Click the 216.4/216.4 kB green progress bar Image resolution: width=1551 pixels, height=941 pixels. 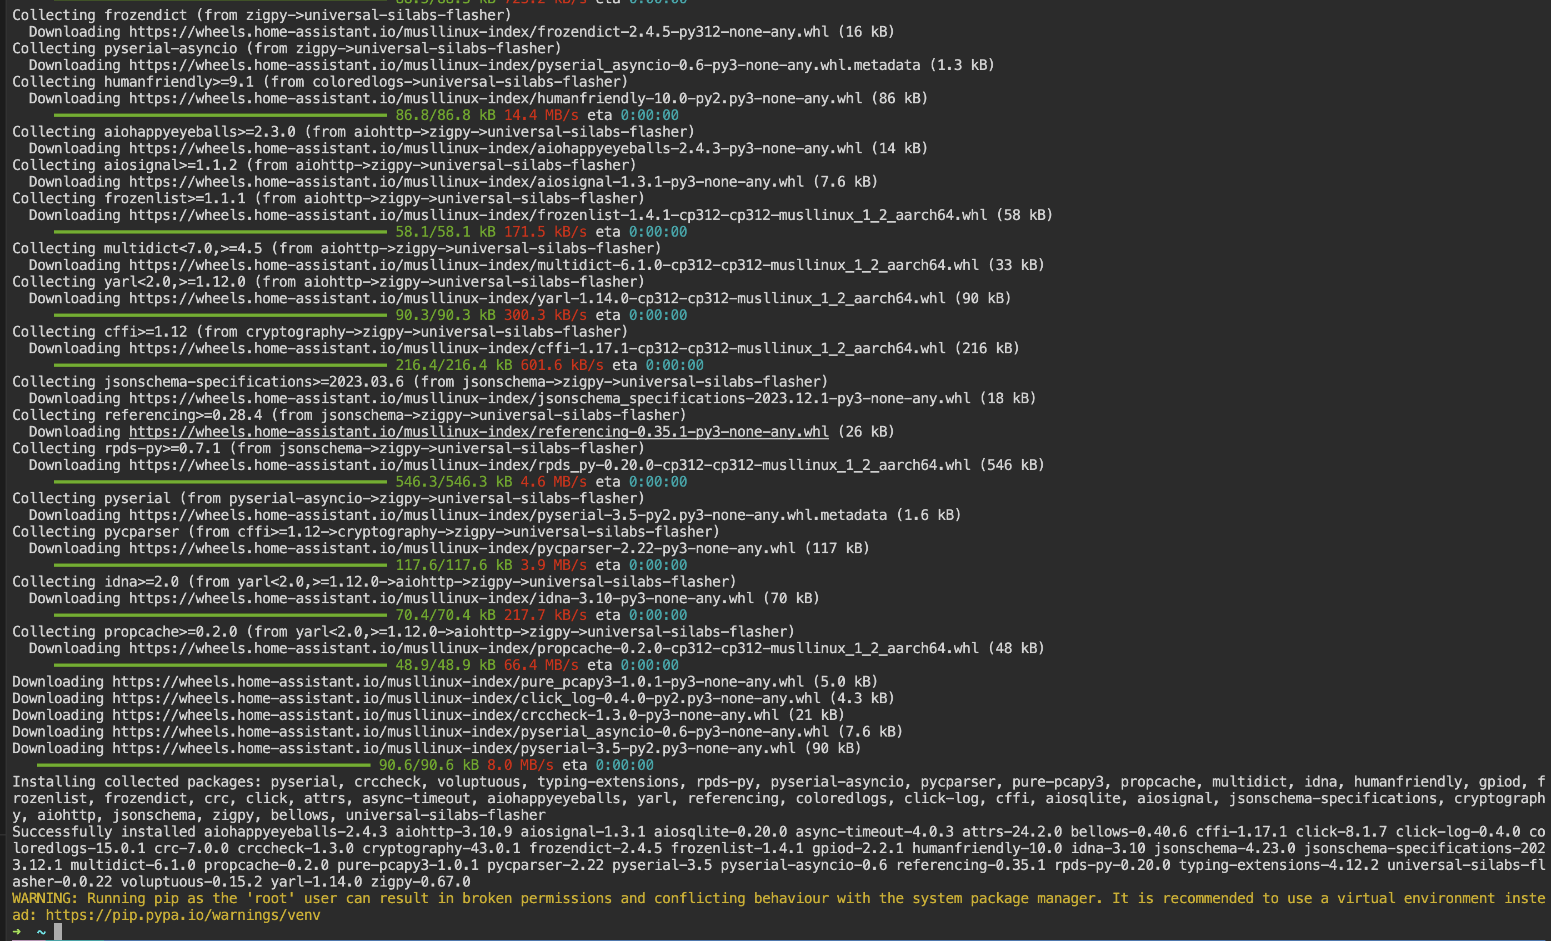click(221, 365)
